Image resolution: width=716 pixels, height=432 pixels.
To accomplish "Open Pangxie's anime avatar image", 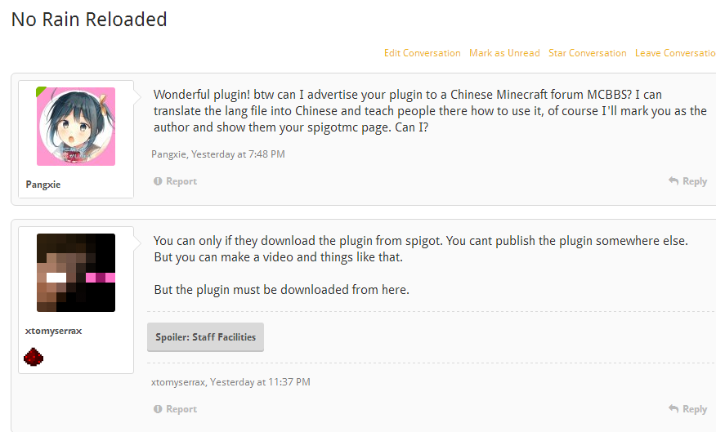I will (76, 127).
